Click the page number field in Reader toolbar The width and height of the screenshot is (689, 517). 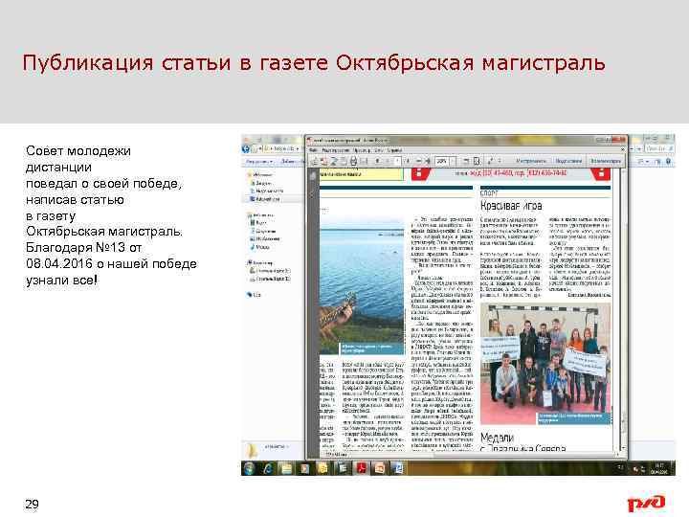398,161
